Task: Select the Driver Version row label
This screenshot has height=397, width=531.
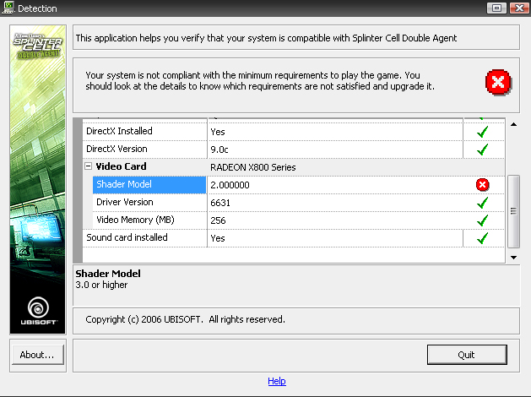Action: pos(125,202)
